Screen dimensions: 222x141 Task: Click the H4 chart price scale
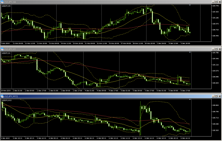click(x=216, y=23)
